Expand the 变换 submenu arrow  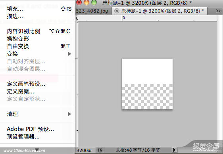click(x=69, y=54)
